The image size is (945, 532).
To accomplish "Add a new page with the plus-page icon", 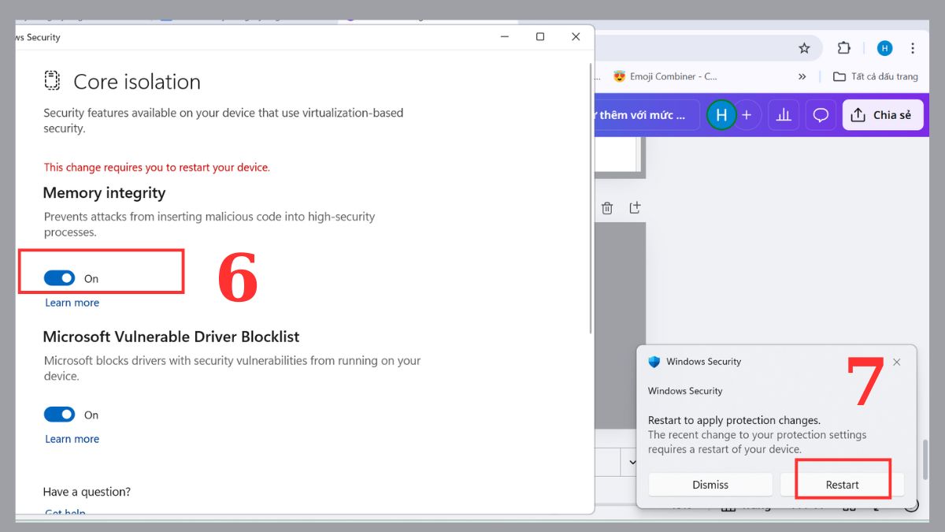I will click(635, 207).
